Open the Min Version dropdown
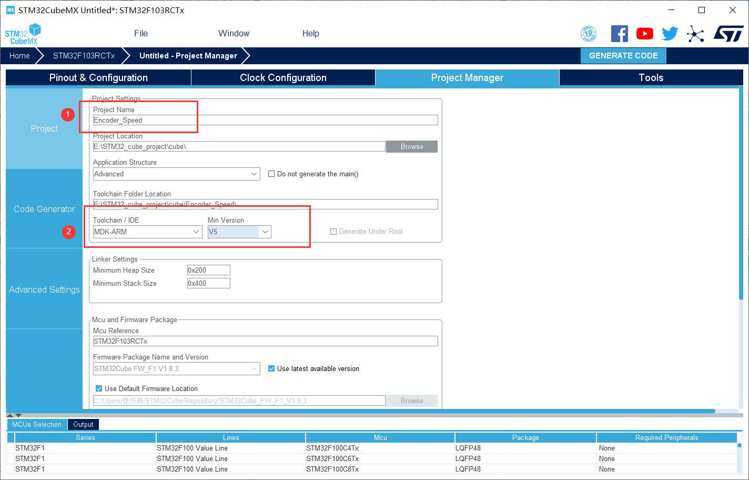Screen dimensions: 749x480 click(x=239, y=232)
